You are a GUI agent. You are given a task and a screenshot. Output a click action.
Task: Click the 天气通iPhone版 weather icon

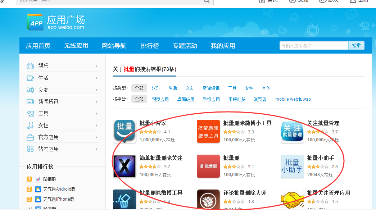[38, 199]
